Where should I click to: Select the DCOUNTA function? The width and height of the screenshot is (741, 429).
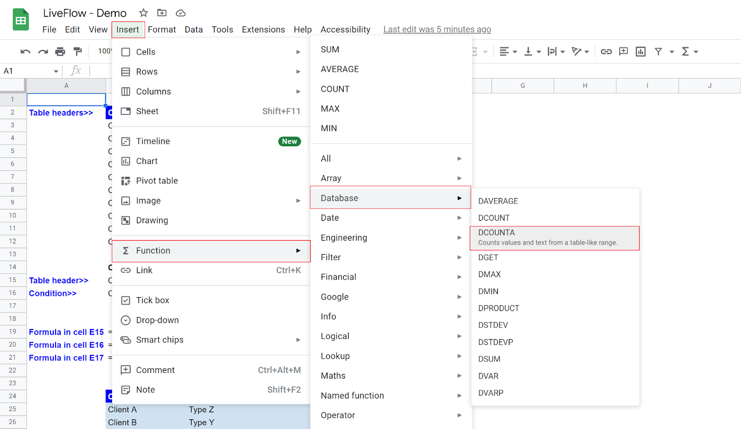[555, 238]
